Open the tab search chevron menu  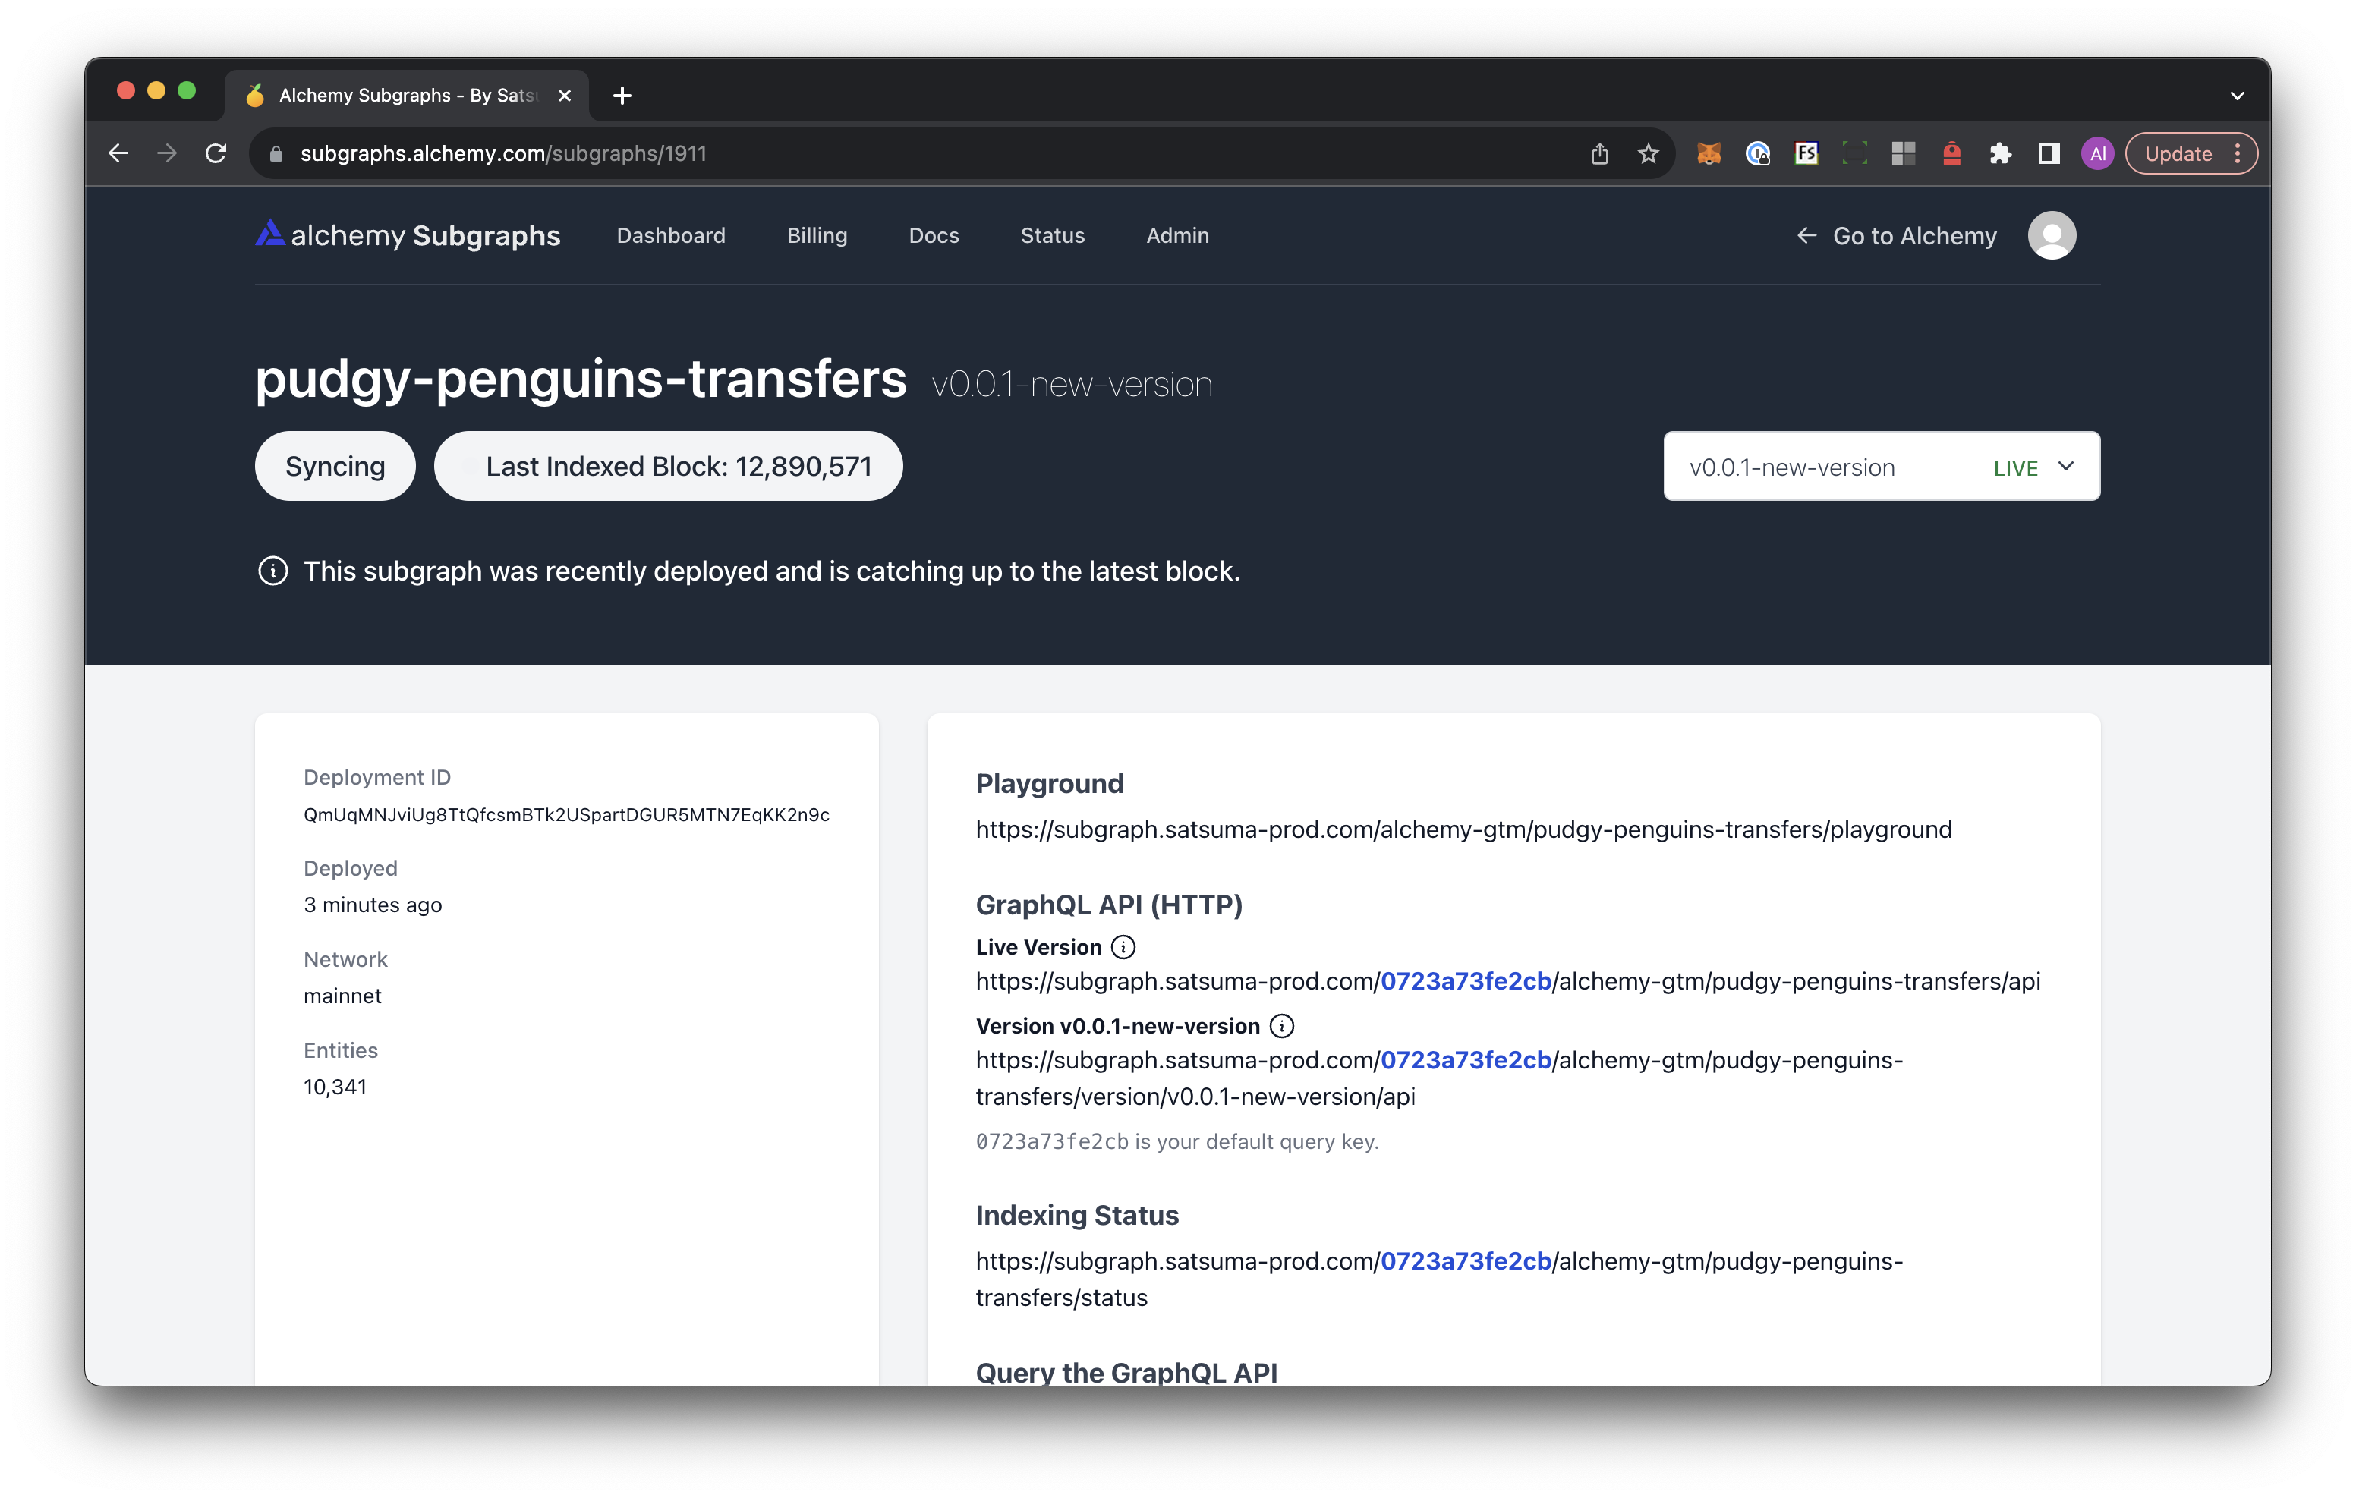tap(2237, 96)
